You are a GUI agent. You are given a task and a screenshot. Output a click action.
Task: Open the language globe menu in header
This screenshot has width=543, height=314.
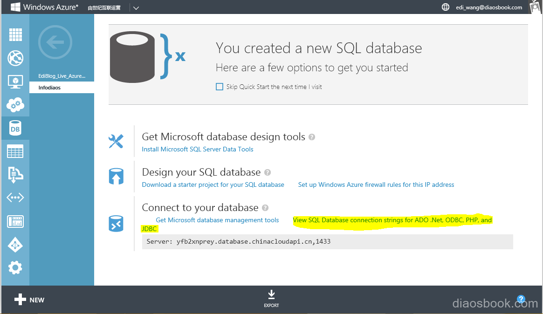(x=446, y=7)
